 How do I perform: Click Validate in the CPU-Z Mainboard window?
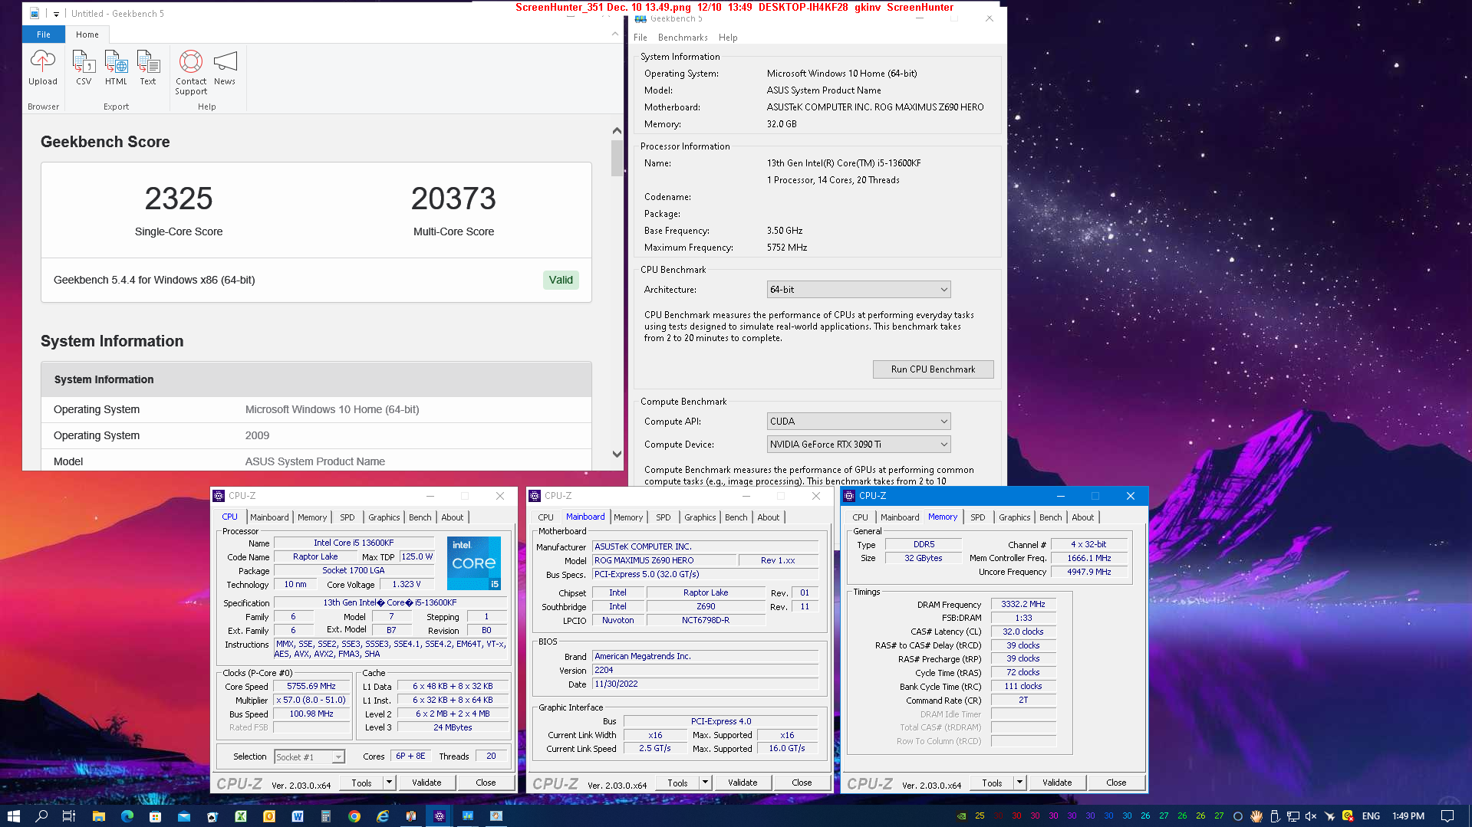(x=743, y=783)
